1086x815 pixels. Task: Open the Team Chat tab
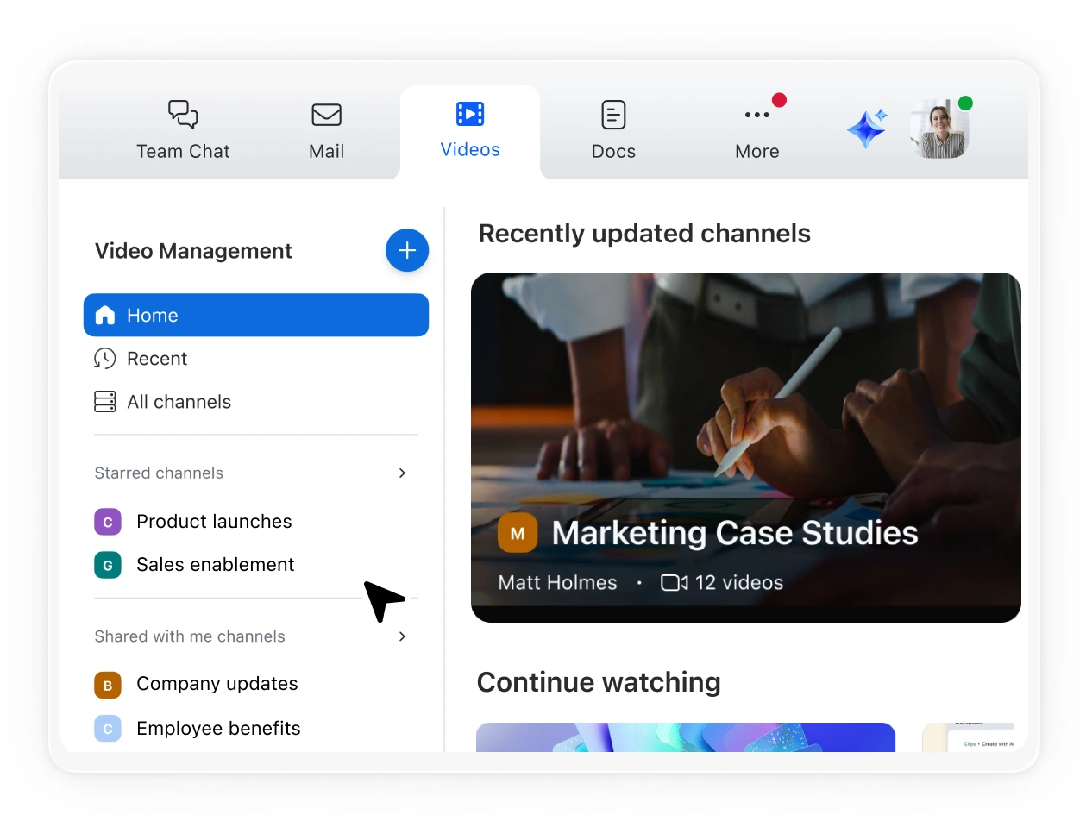183,131
